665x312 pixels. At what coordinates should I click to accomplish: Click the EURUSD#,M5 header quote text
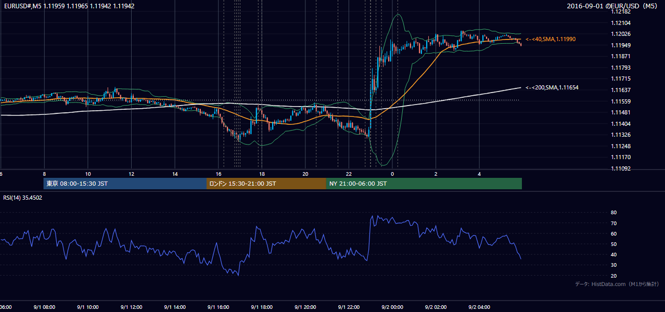click(68, 6)
